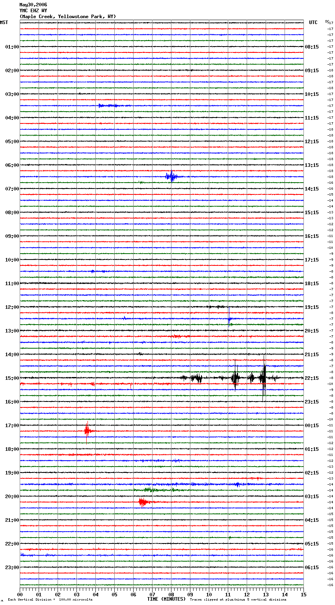Click the 08:15 UTC time label
Image resolution: width=335 pixels, height=605 pixels.
[x=312, y=47]
